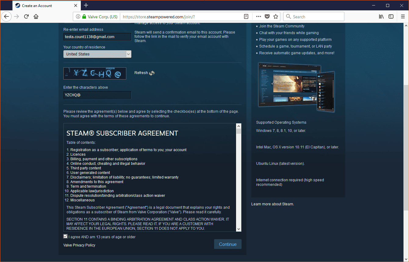Go back using browser back arrow
The image size is (409, 262).
coord(6,17)
